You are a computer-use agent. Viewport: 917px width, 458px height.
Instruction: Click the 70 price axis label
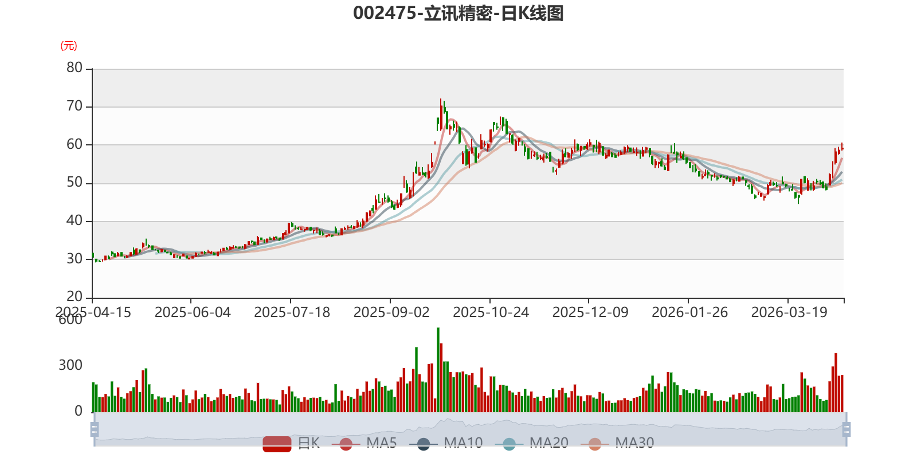(x=75, y=106)
